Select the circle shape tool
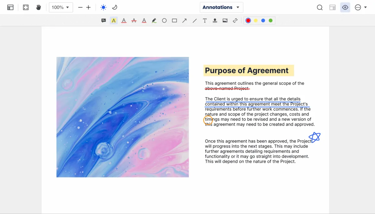Image resolution: width=375 pixels, height=214 pixels. point(164,21)
